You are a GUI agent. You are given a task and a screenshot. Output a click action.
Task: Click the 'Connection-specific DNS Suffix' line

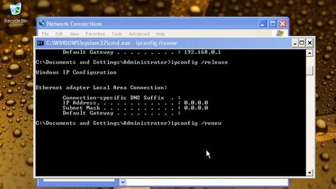[122, 98]
